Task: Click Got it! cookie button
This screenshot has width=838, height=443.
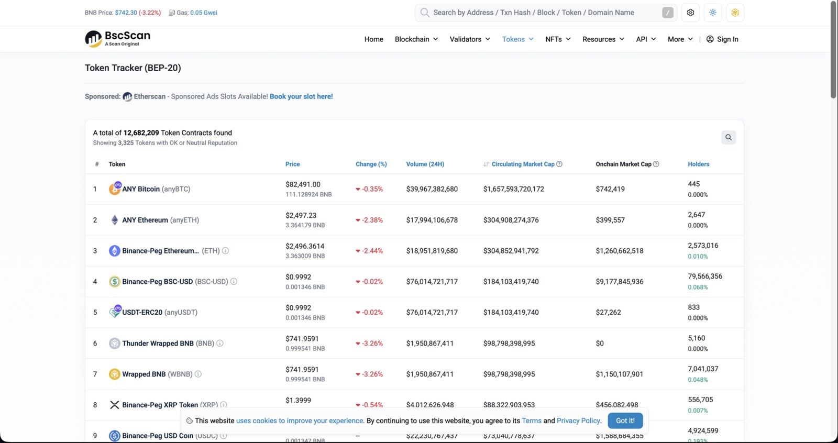Action: [625, 420]
